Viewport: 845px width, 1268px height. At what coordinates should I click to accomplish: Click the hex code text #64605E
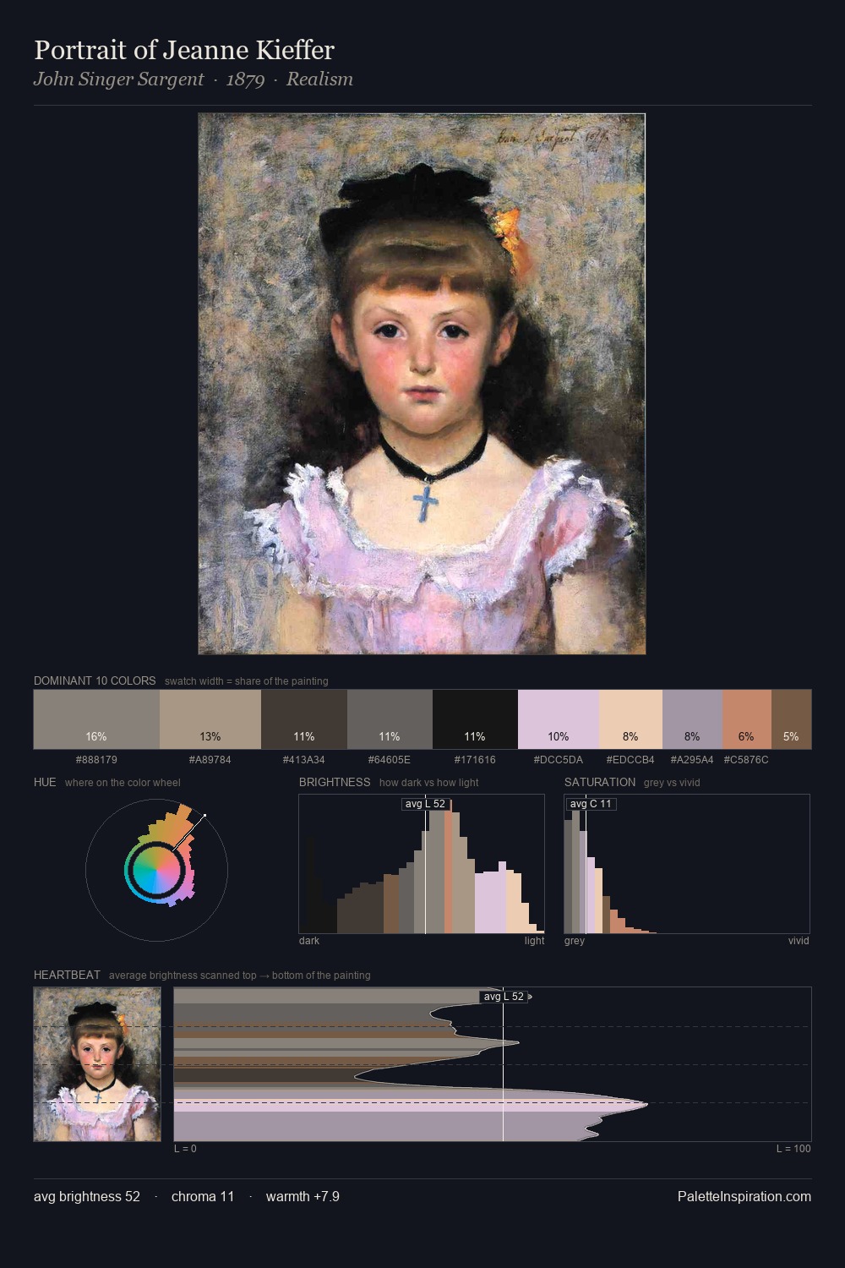pyautogui.click(x=390, y=760)
